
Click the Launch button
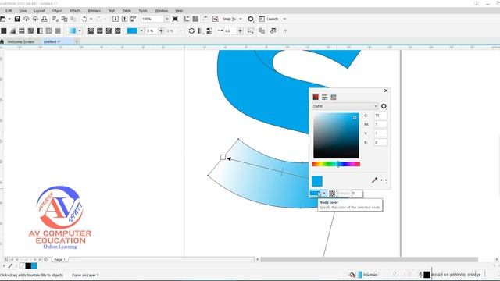(269, 19)
